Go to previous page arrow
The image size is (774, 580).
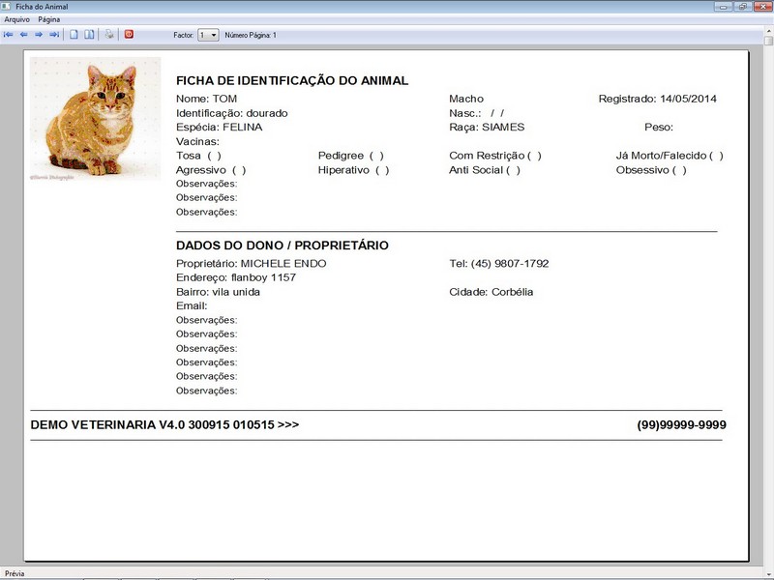point(23,35)
